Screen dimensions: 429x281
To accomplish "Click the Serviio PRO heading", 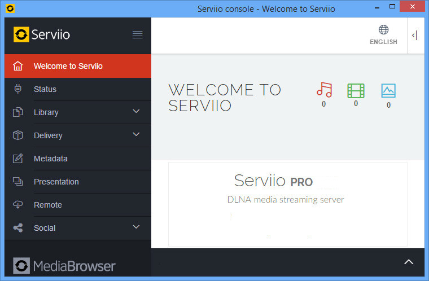I will coord(273,181).
